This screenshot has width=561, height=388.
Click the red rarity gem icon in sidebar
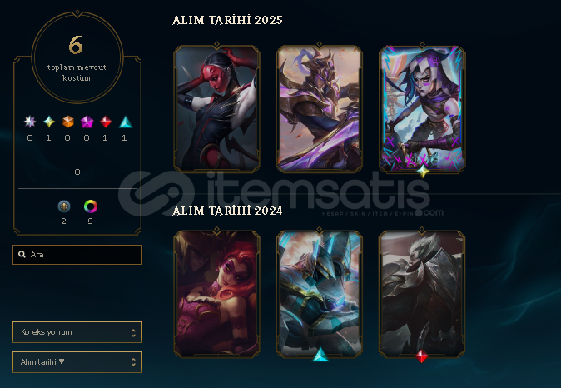tap(105, 122)
